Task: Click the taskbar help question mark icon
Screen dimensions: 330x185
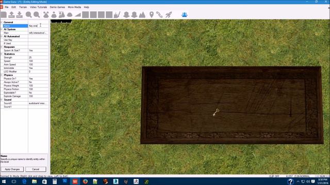Action: click(x=290, y=181)
